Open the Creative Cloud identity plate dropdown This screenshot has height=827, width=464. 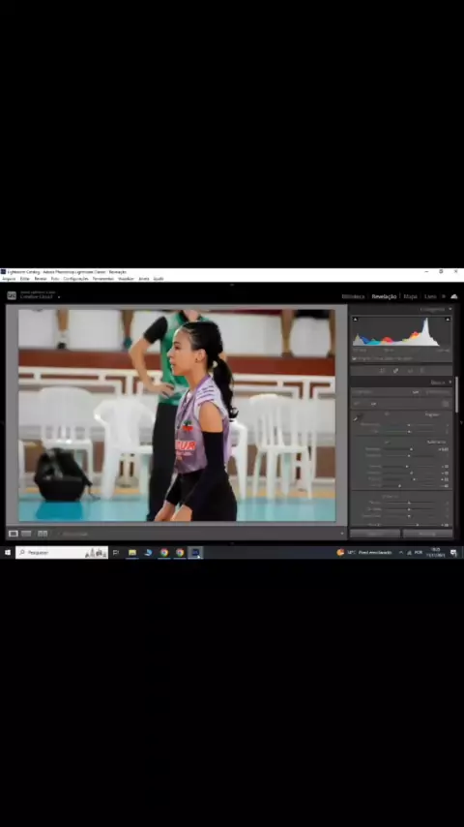pyautogui.click(x=58, y=297)
